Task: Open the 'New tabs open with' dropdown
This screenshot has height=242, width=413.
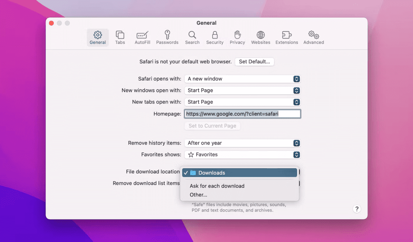Action: click(242, 102)
